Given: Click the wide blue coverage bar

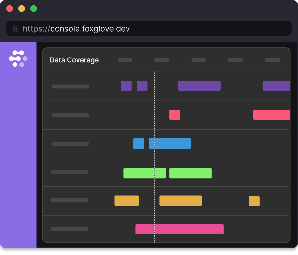Looking at the screenshot, I should point(170,143).
